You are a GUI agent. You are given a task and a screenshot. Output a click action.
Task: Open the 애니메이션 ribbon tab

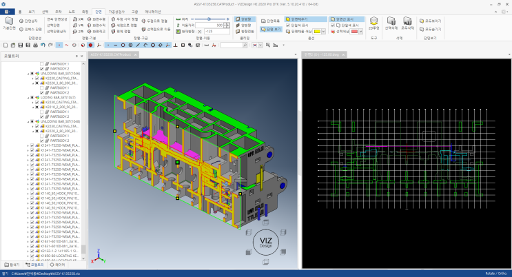click(x=153, y=12)
